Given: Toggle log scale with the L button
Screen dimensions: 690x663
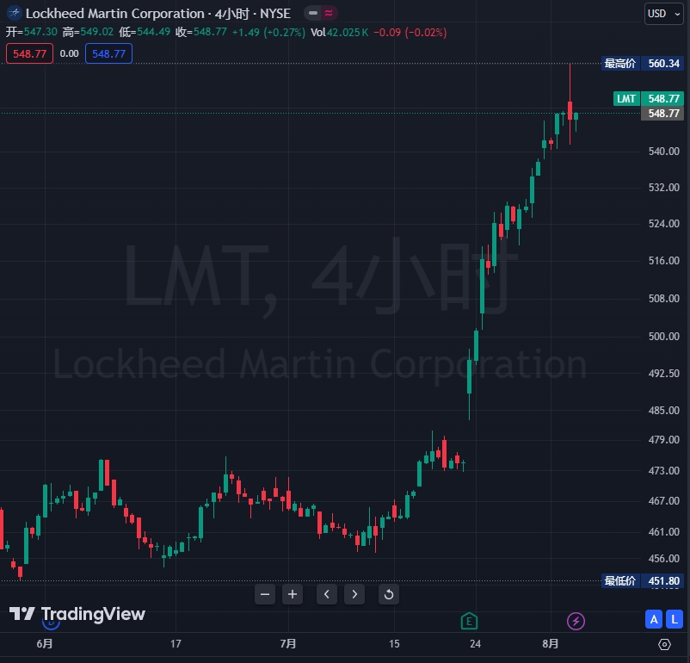Looking at the screenshot, I should coord(675,619).
